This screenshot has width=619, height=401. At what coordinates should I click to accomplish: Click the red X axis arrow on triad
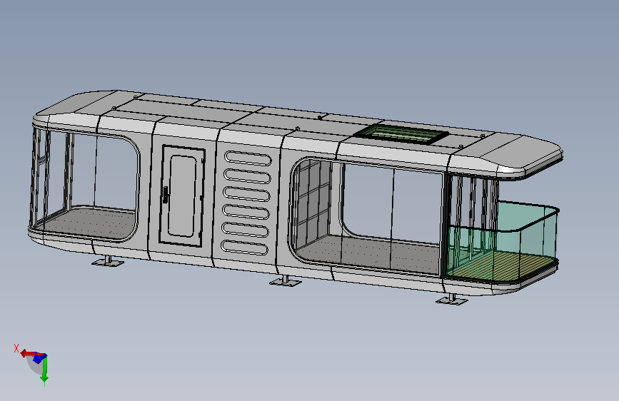pyautogui.click(x=29, y=353)
